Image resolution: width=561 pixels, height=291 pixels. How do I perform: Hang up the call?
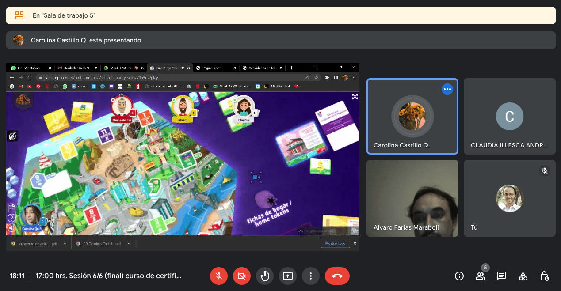point(337,276)
